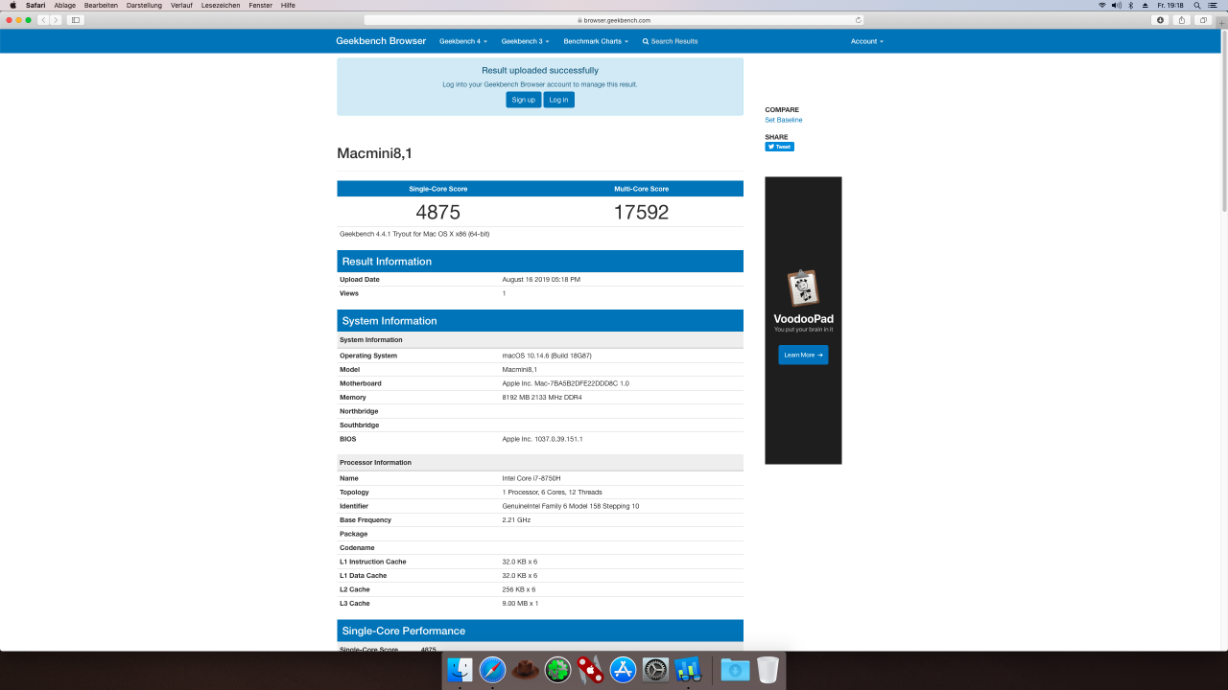Click Set Baseline link

pos(783,120)
